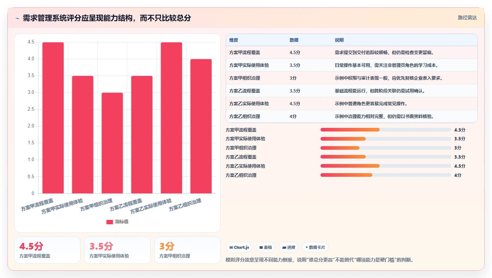Viewport: 492px width, 278px height.
Task: Click the chart bar for 方案甲实际使用体验
Action: coord(83,134)
